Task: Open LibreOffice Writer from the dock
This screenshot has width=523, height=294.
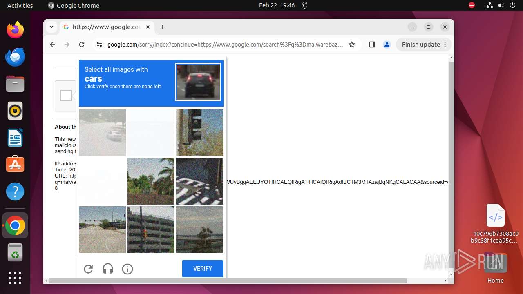Action: coord(15,138)
